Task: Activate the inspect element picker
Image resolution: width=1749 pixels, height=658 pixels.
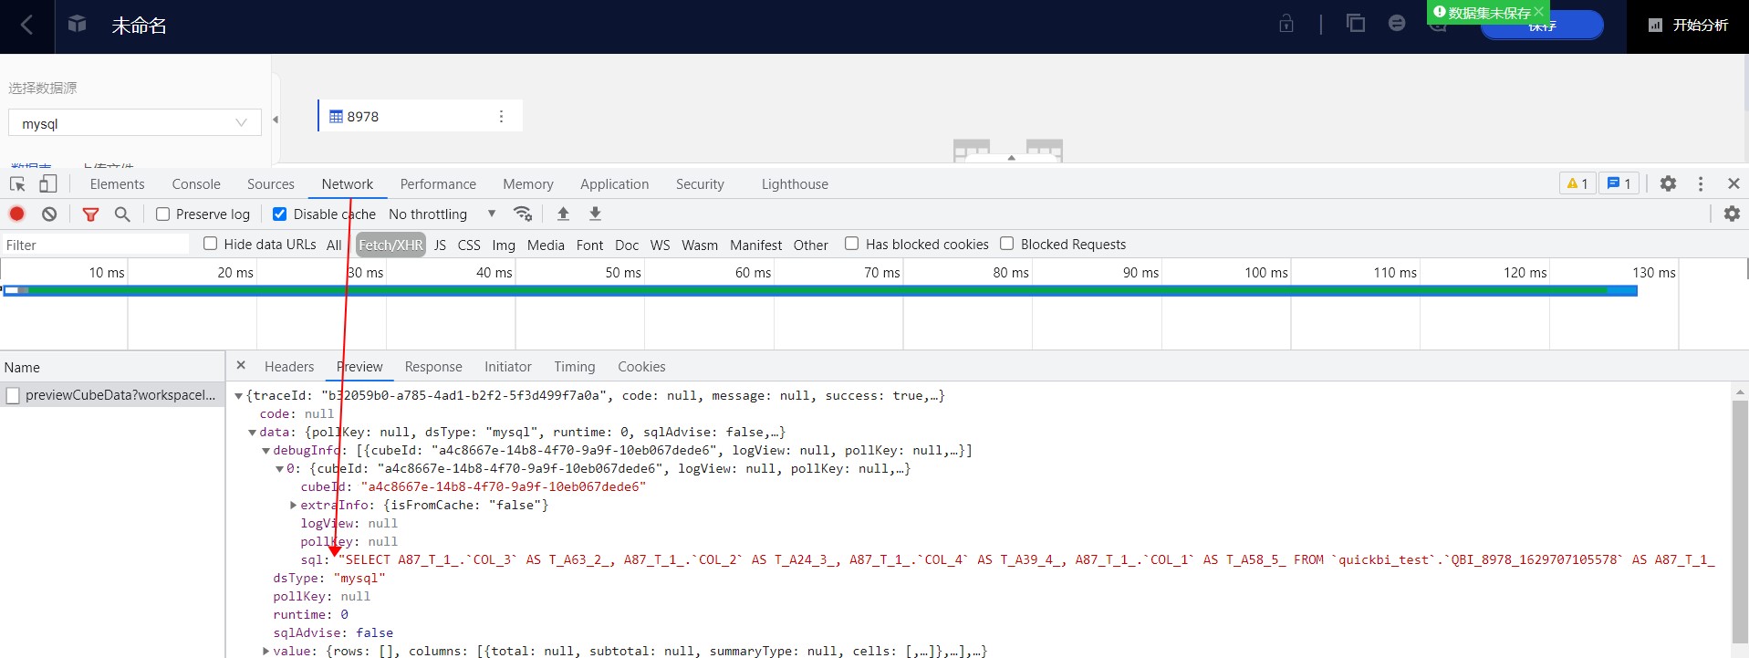Action: (x=17, y=183)
